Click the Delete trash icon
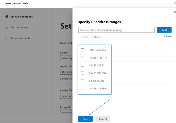This screenshot has height=123, width=176. (92, 37)
